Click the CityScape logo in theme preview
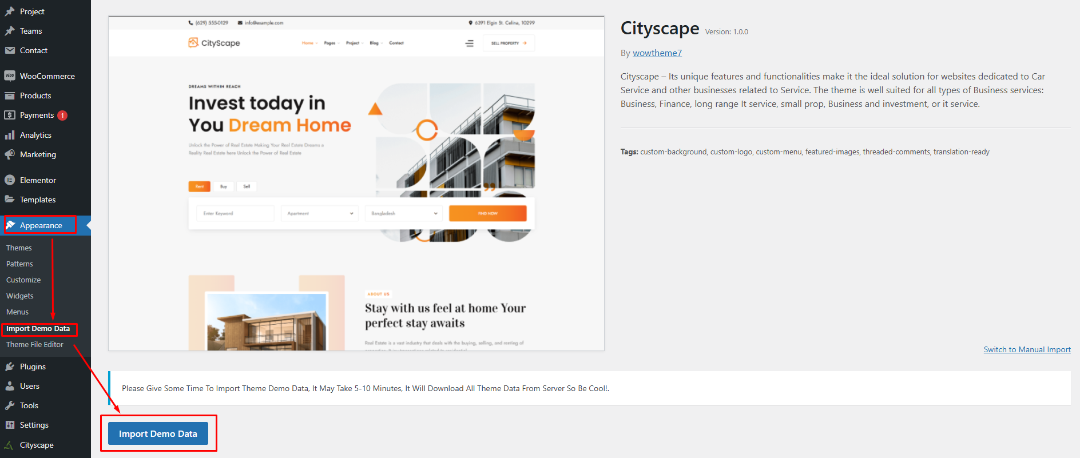The height and width of the screenshot is (458, 1080). click(x=215, y=43)
